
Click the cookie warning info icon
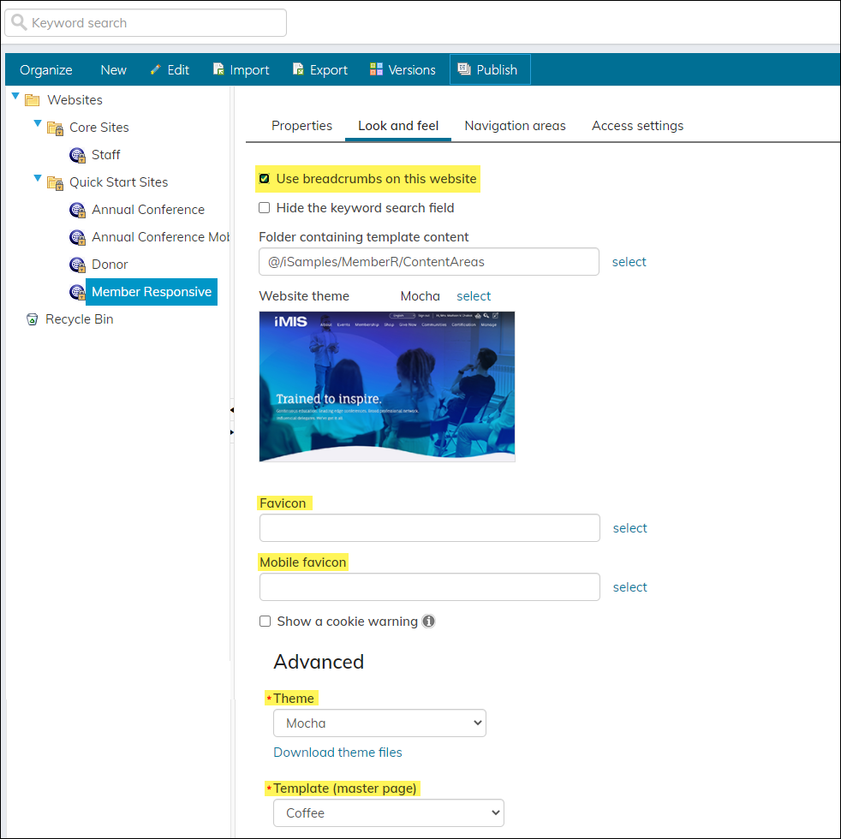pos(428,622)
